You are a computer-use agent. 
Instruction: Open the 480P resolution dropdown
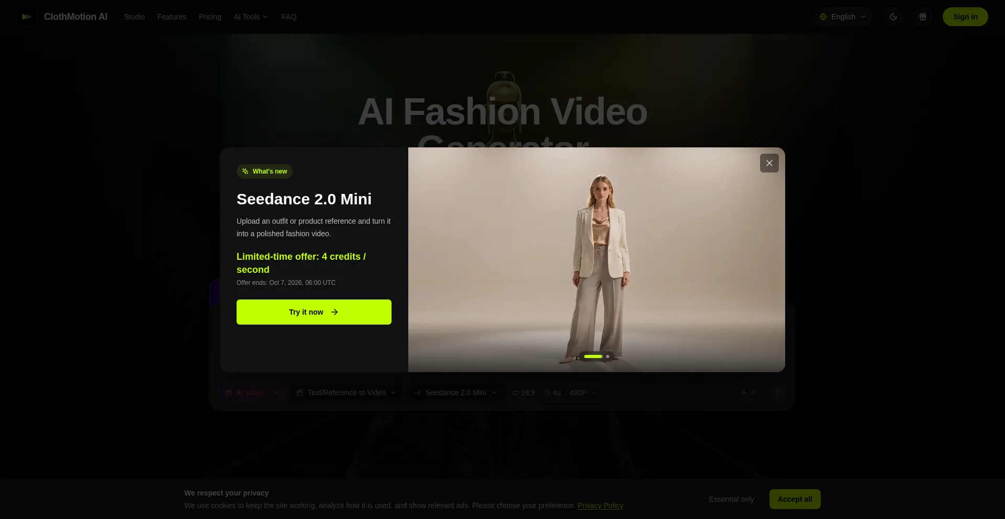(x=583, y=393)
